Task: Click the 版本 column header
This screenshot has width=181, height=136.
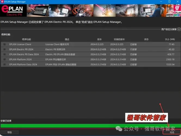Action: [99, 39]
